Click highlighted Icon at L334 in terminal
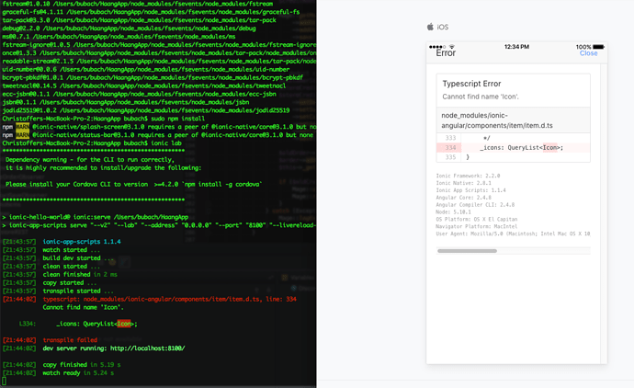 pyautogui.click(x=124, y=324)
